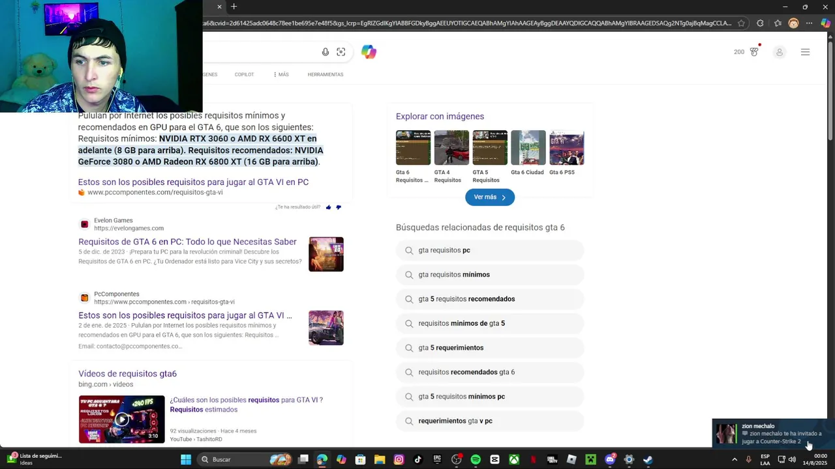The width and height of the screenshot is (835, 469).
Task: Open the Herramientas search tools
Action: click(326, 74)
